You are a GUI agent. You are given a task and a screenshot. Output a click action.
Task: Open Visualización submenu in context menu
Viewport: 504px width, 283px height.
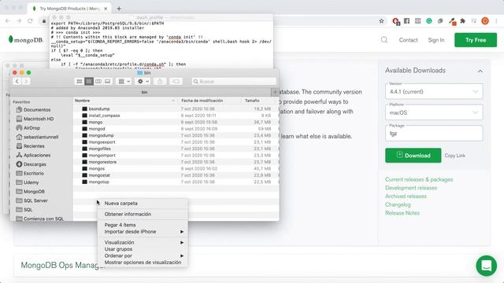143,243
